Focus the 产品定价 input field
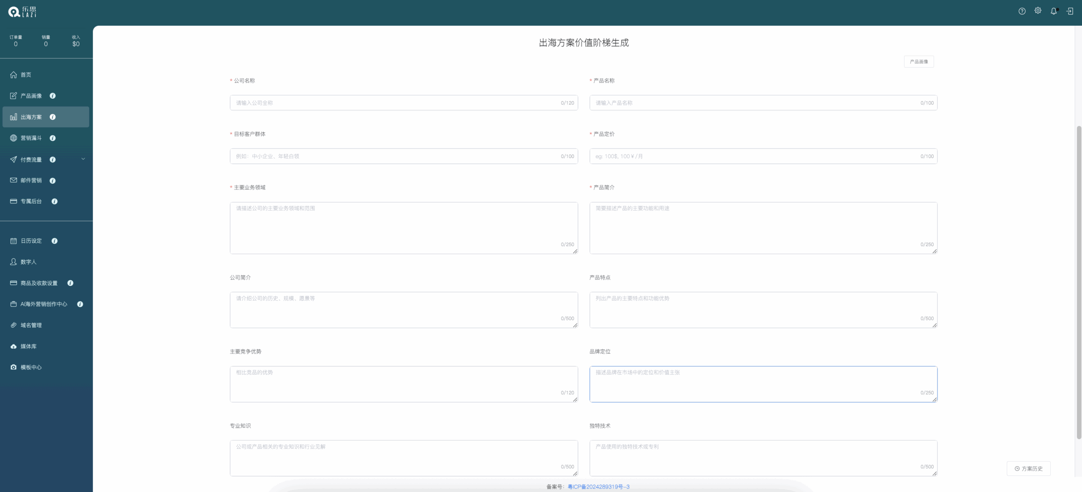Viewport: 1082px width, 492px height. click(763, 156)
